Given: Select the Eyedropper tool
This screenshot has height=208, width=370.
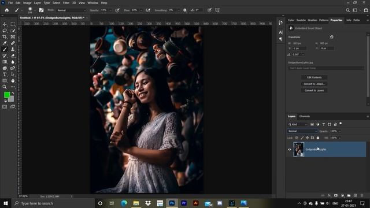Looking at the screenshot, I should (5, 43).
